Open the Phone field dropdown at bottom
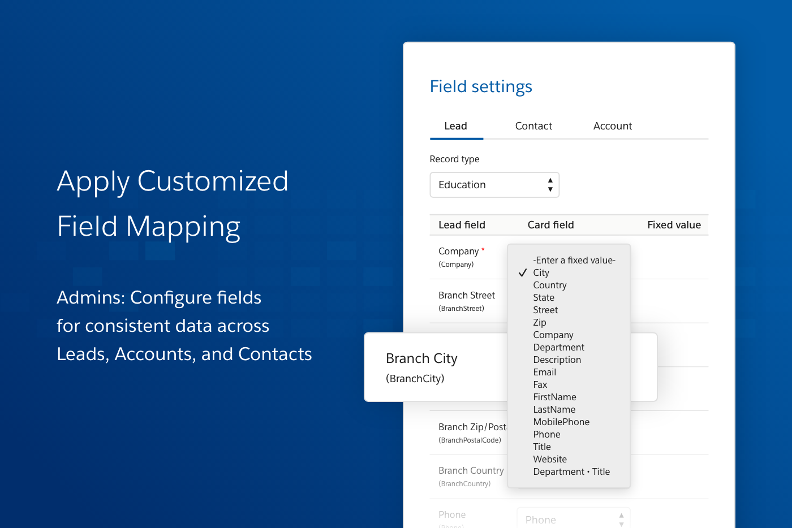Image resolution: width=792 pixels, height=528 pixels. tap(573, 518)
